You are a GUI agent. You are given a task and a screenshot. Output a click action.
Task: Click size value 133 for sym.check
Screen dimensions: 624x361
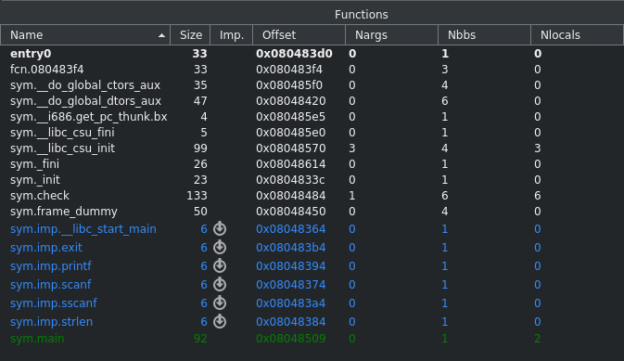click(197, 196)
